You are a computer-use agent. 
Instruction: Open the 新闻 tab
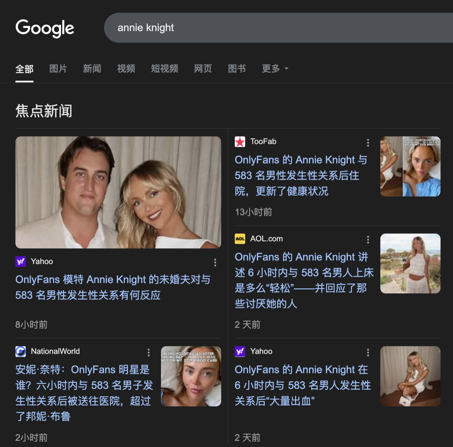click(92, 69)
